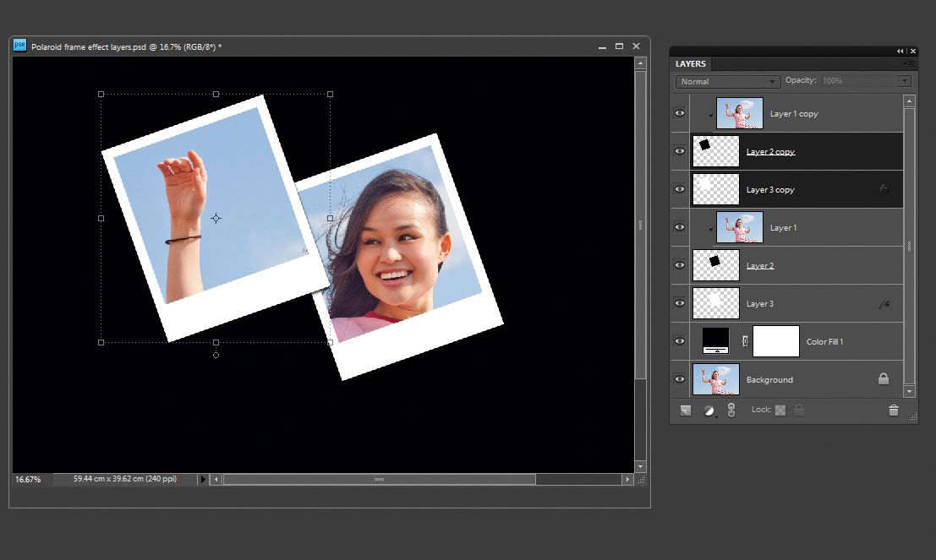
Task: Click the fx icon on Layer 3 copy
Action: coord(884,189)
